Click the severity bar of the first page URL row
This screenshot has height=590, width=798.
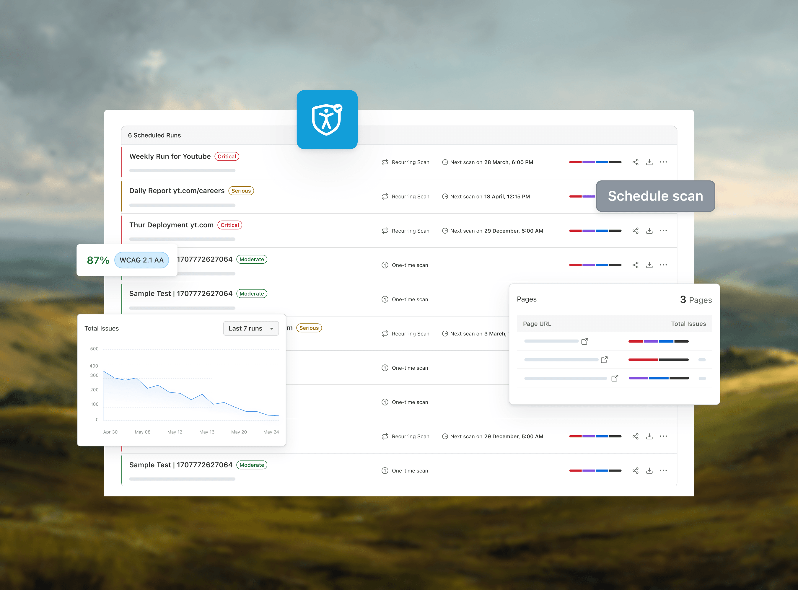[x=658, y=341]
